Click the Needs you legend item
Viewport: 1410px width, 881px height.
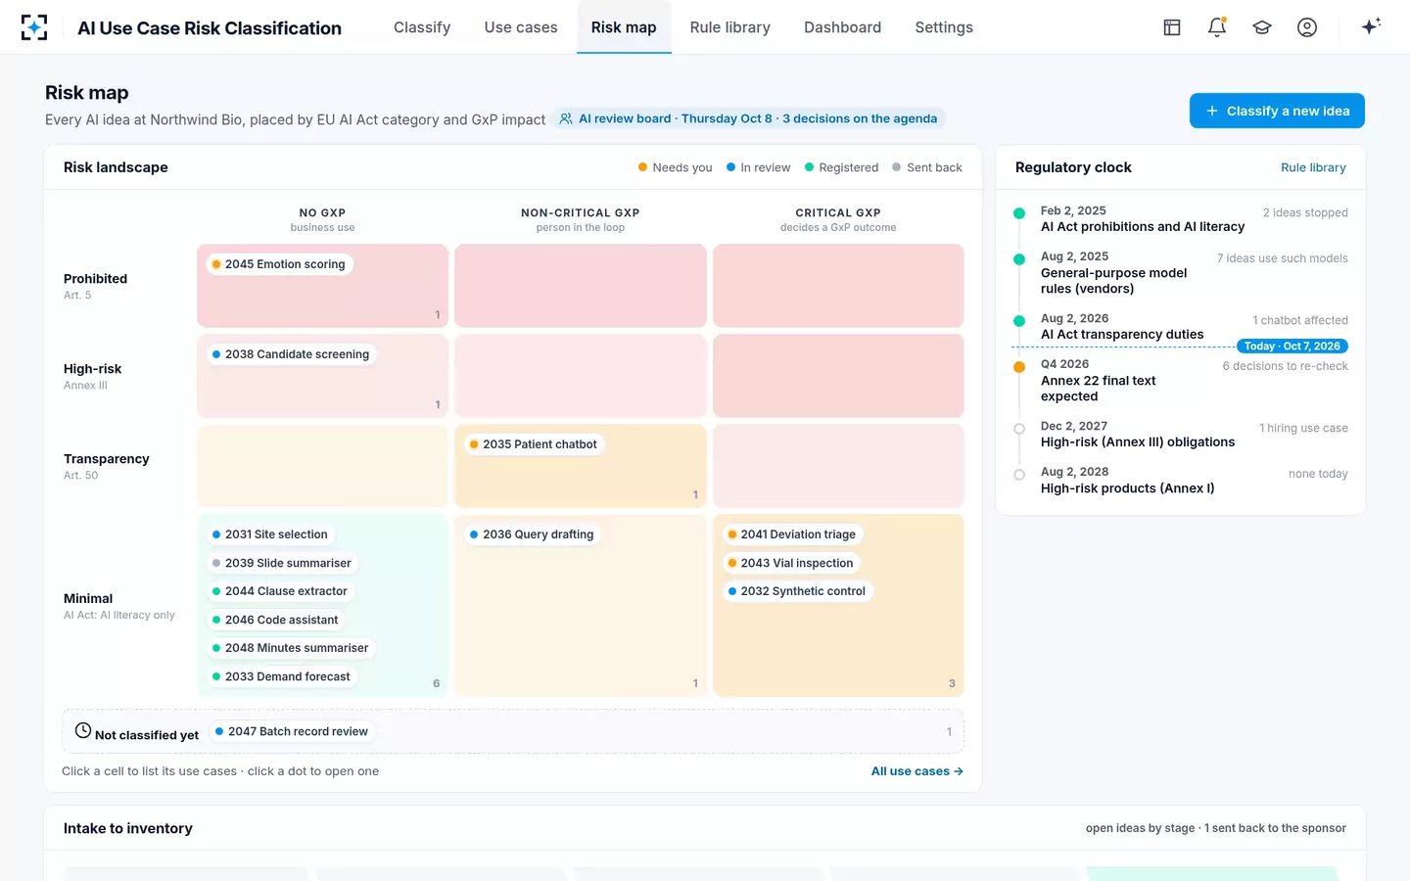(675, 167)
